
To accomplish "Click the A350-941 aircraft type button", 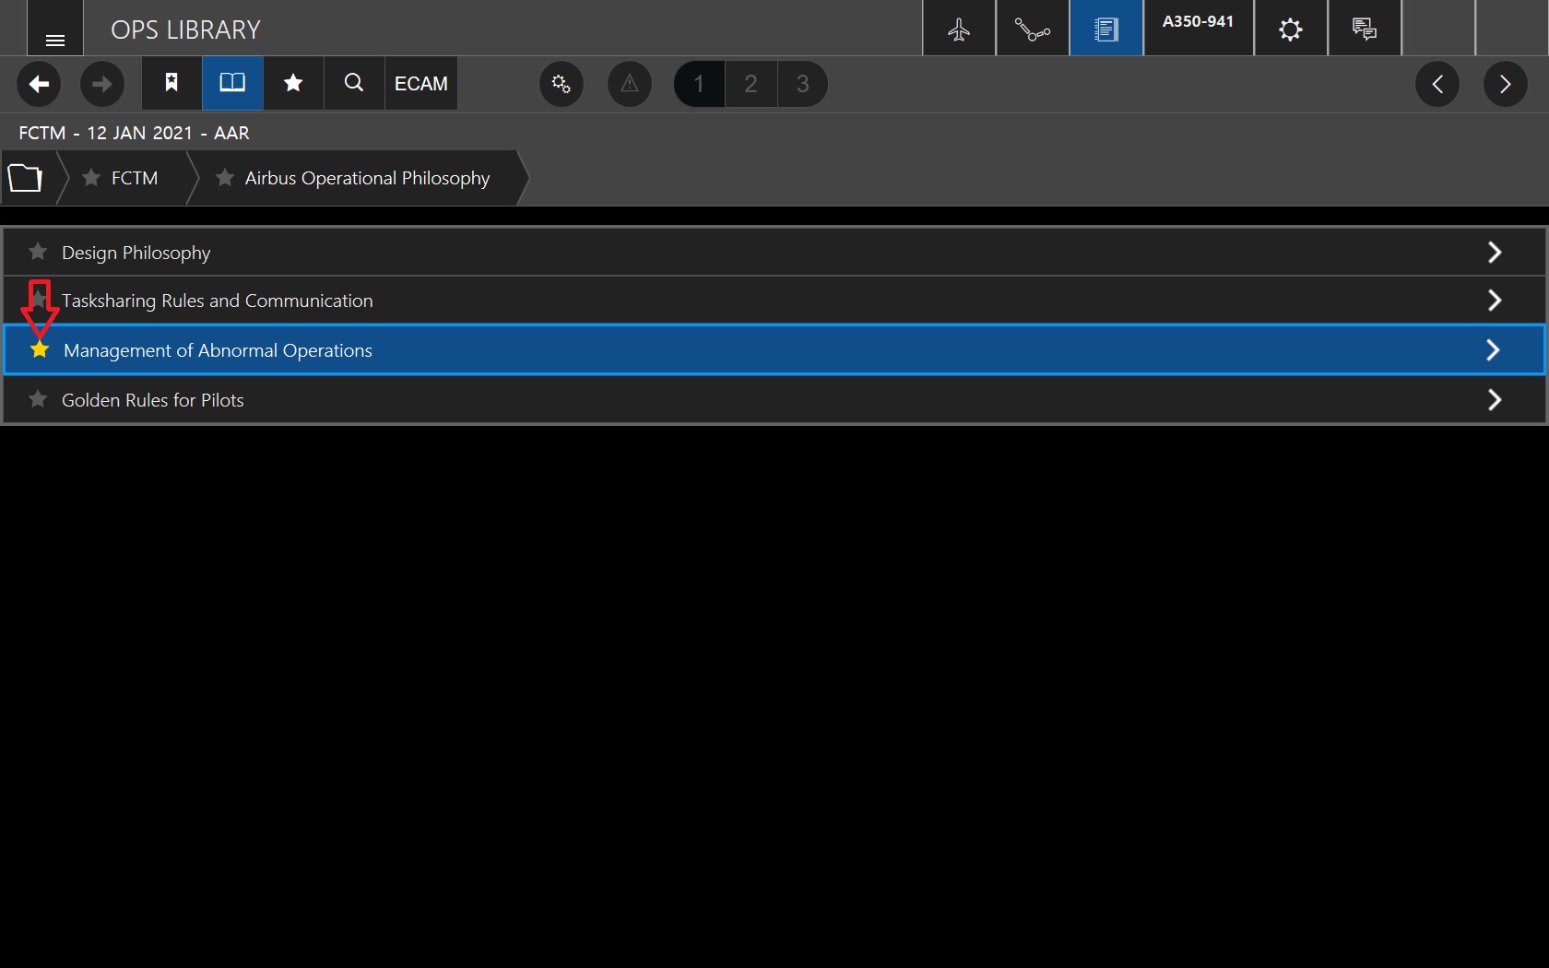I will (x=1199, y=29).
